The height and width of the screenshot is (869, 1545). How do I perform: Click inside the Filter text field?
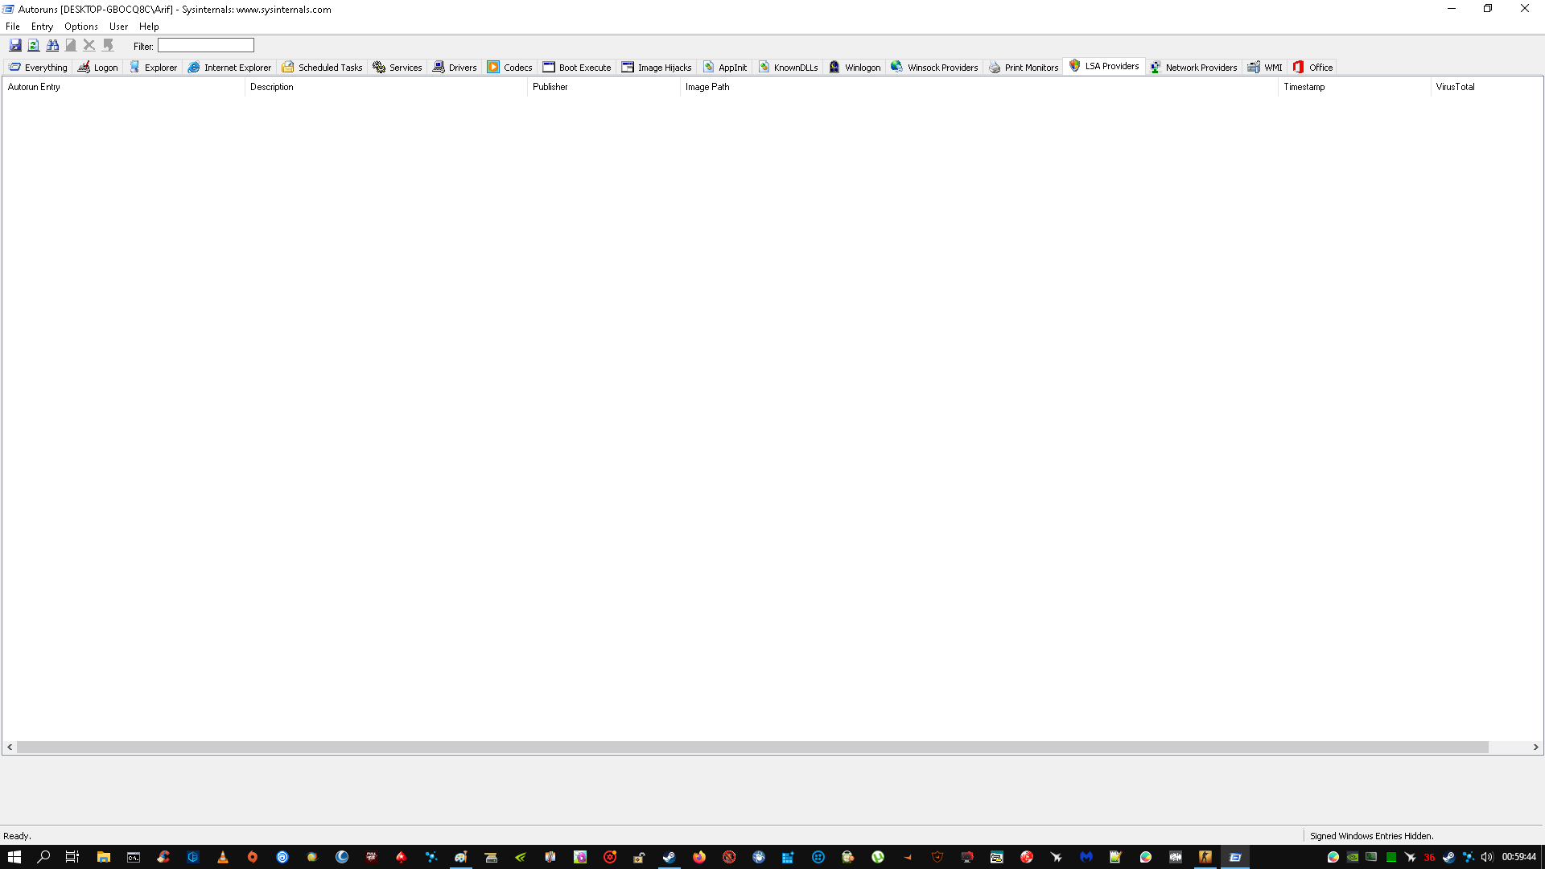[206, 46]
